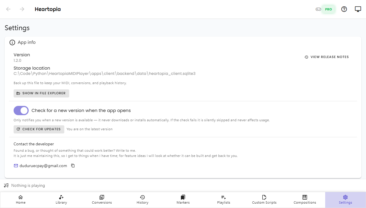The height and width of the screenshot is (208, 366).
Task: Click the 'Nothing is playing' status text
Action: click(x=28, y=185)
